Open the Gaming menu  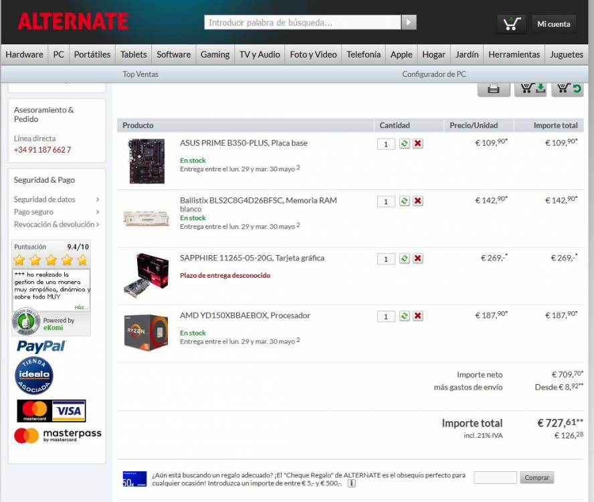point(215,55)
